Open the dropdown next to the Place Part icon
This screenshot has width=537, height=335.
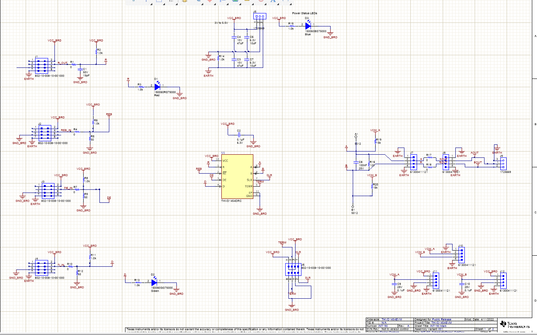190,5
